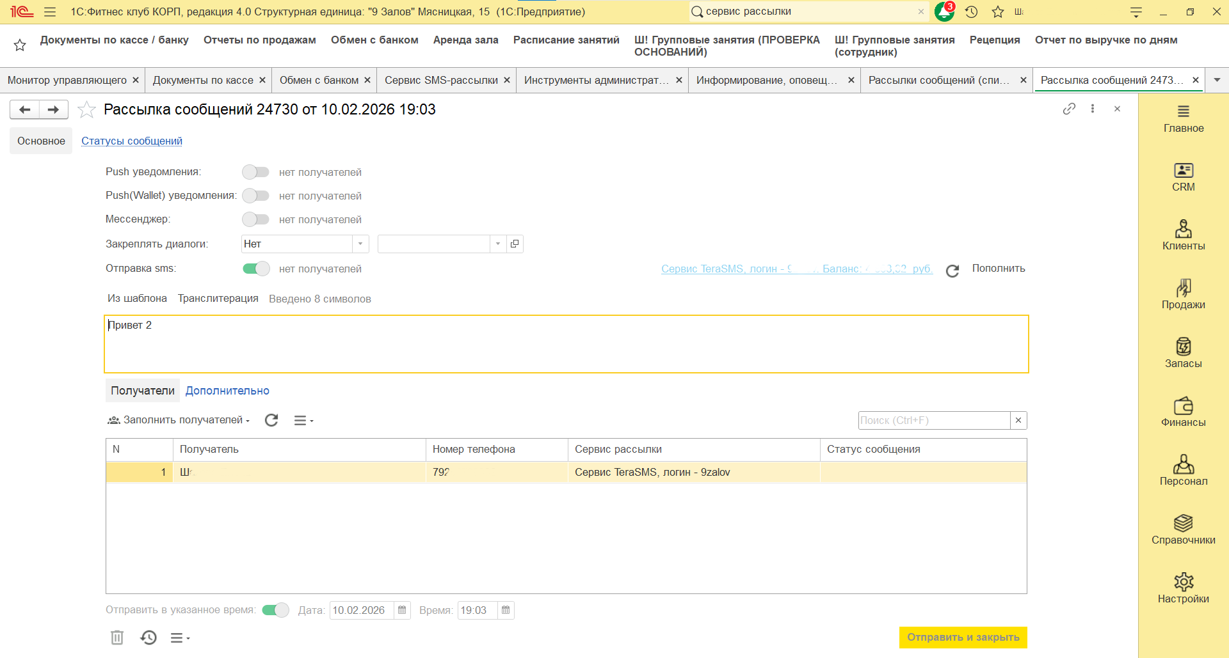Open the Заполнить получателей dropdown
Screen dimensions: 1229x658
tap(179, 420)
